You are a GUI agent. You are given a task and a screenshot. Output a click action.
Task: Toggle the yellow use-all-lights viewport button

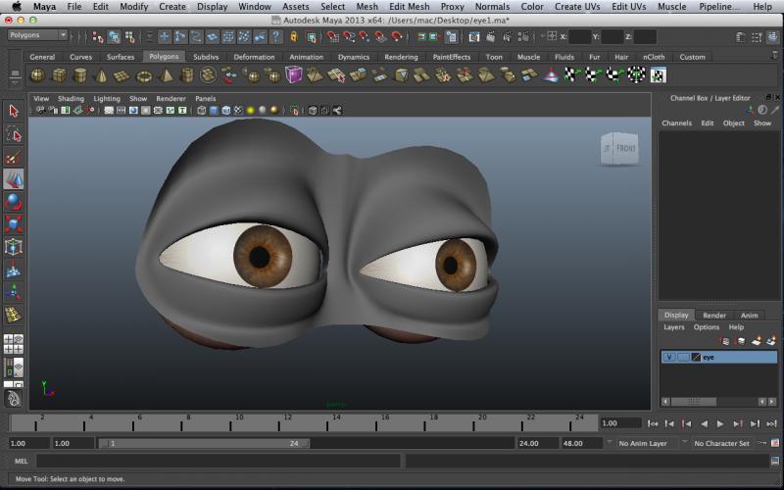tap(251, 111)
